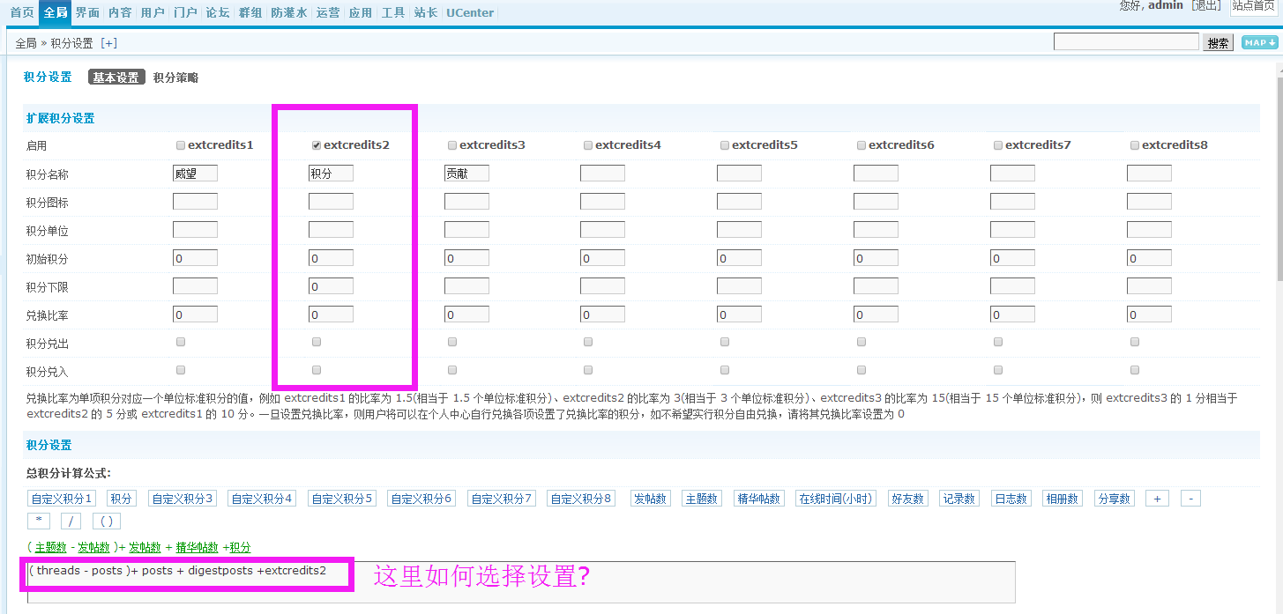Select the UCenter top tab
The height and width of the screenshot is (614, 1283).
coord(470,12)
